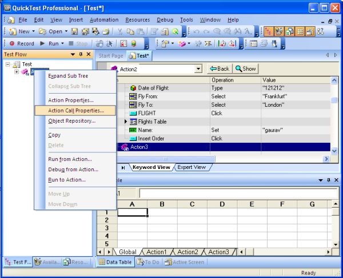Open the Run button dropdown arrow
Viewport: 343px width, 278px height.
[62, 43]
